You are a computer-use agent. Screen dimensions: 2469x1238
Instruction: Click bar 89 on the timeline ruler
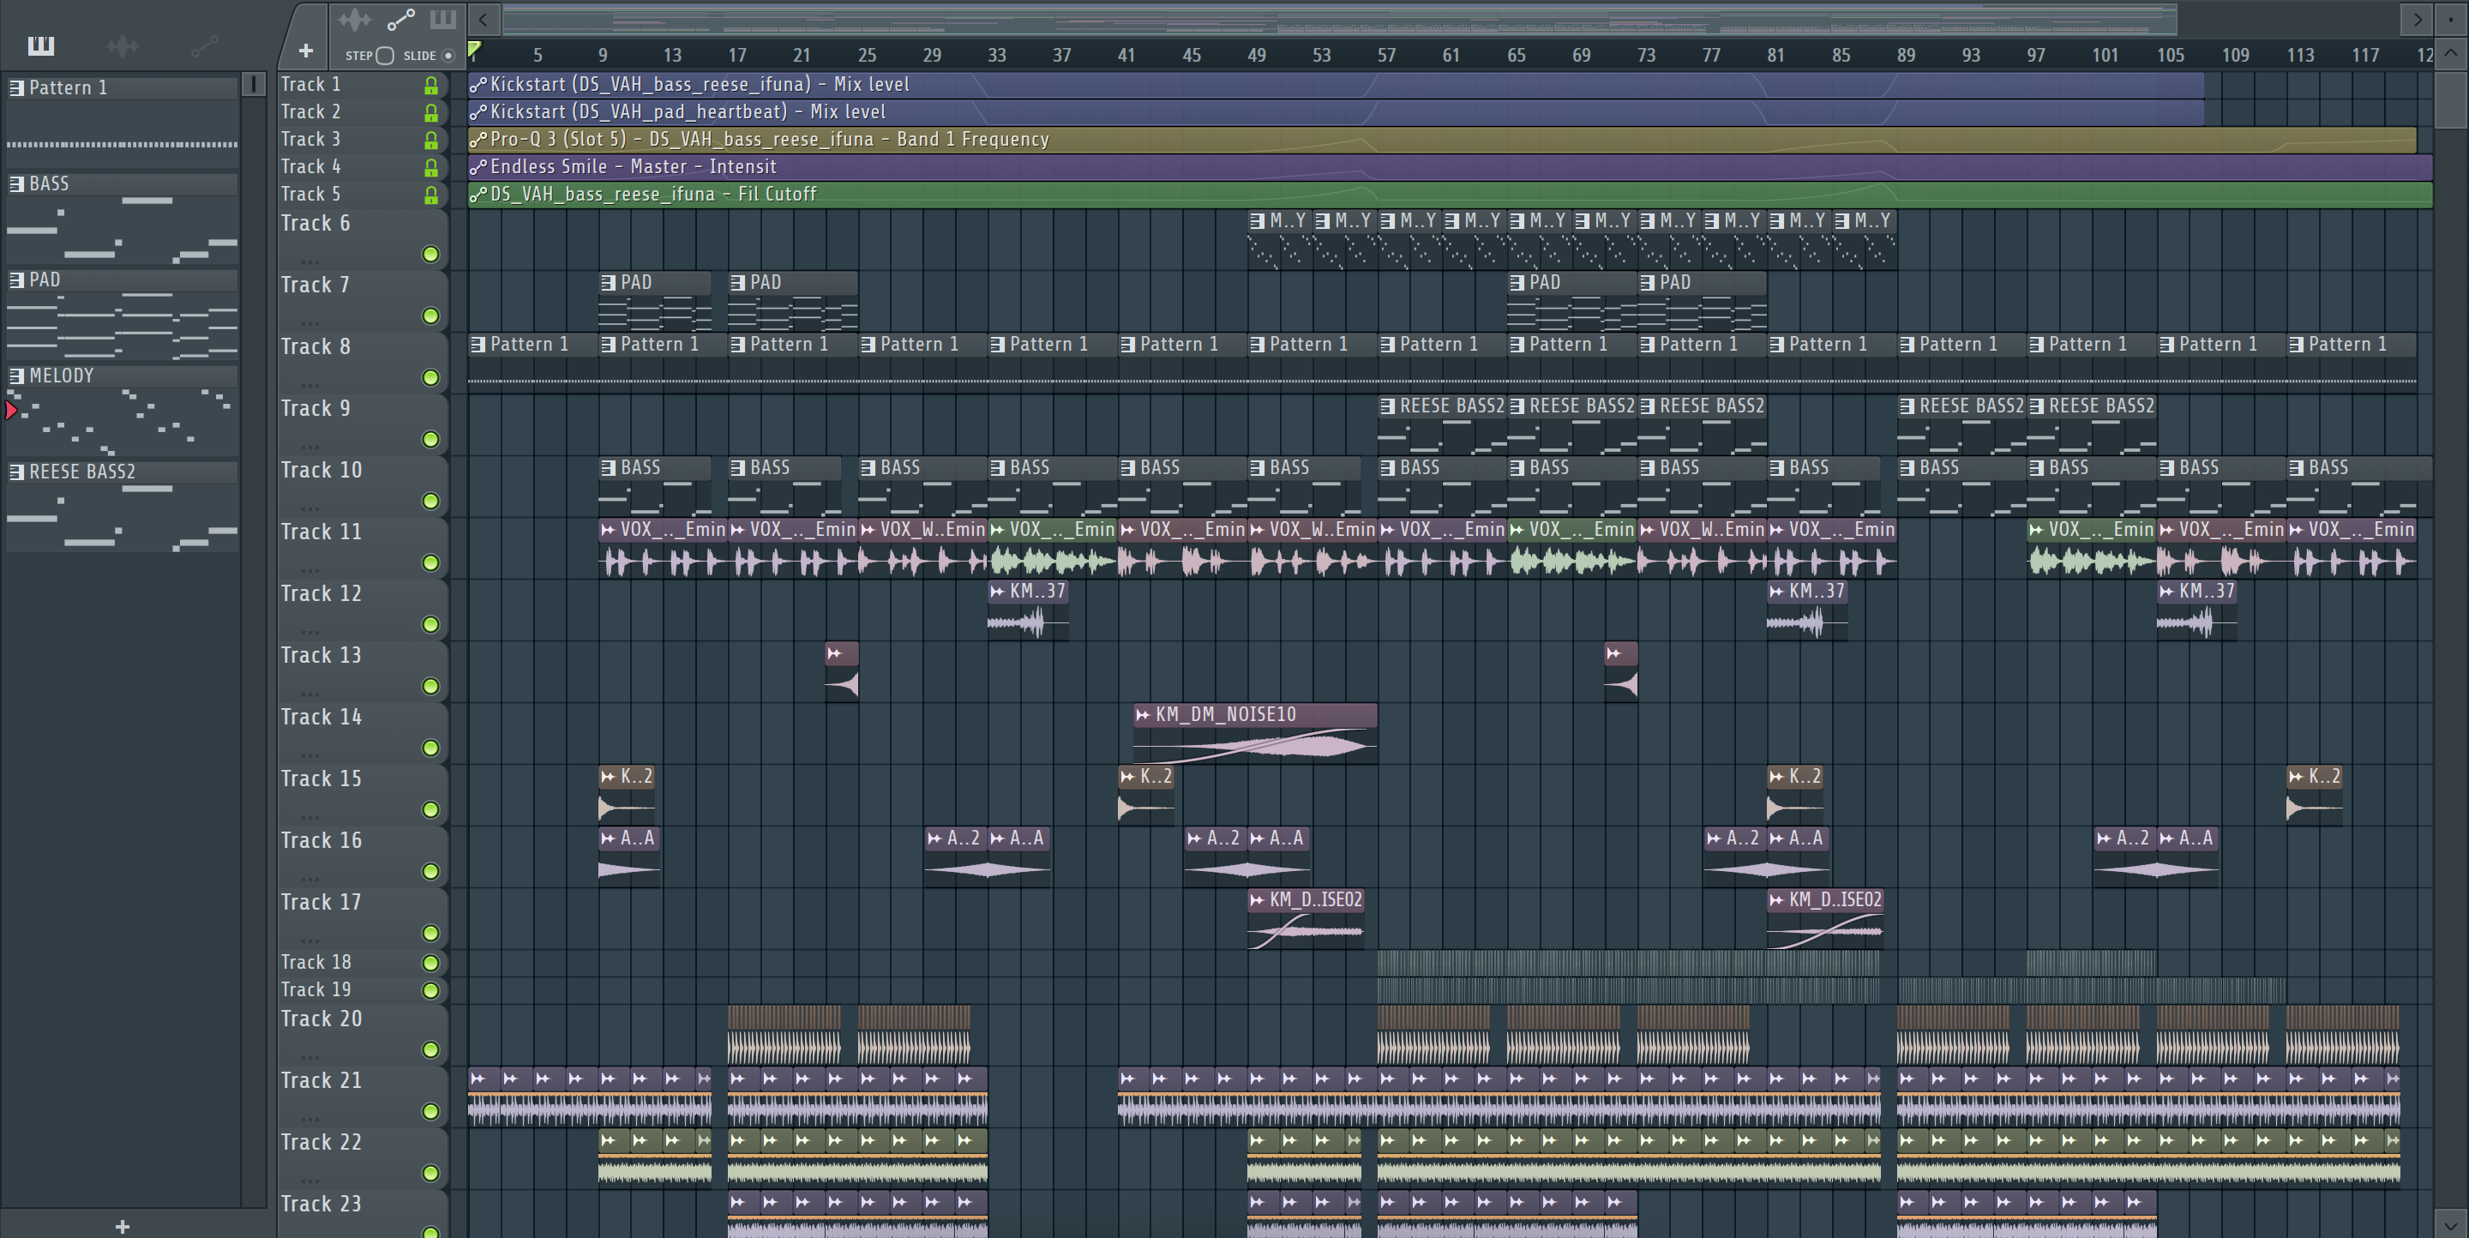click(1906, 56)
